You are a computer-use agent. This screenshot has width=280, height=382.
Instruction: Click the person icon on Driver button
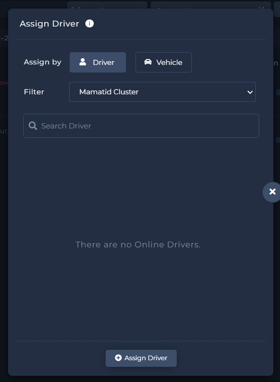point(83,62)
